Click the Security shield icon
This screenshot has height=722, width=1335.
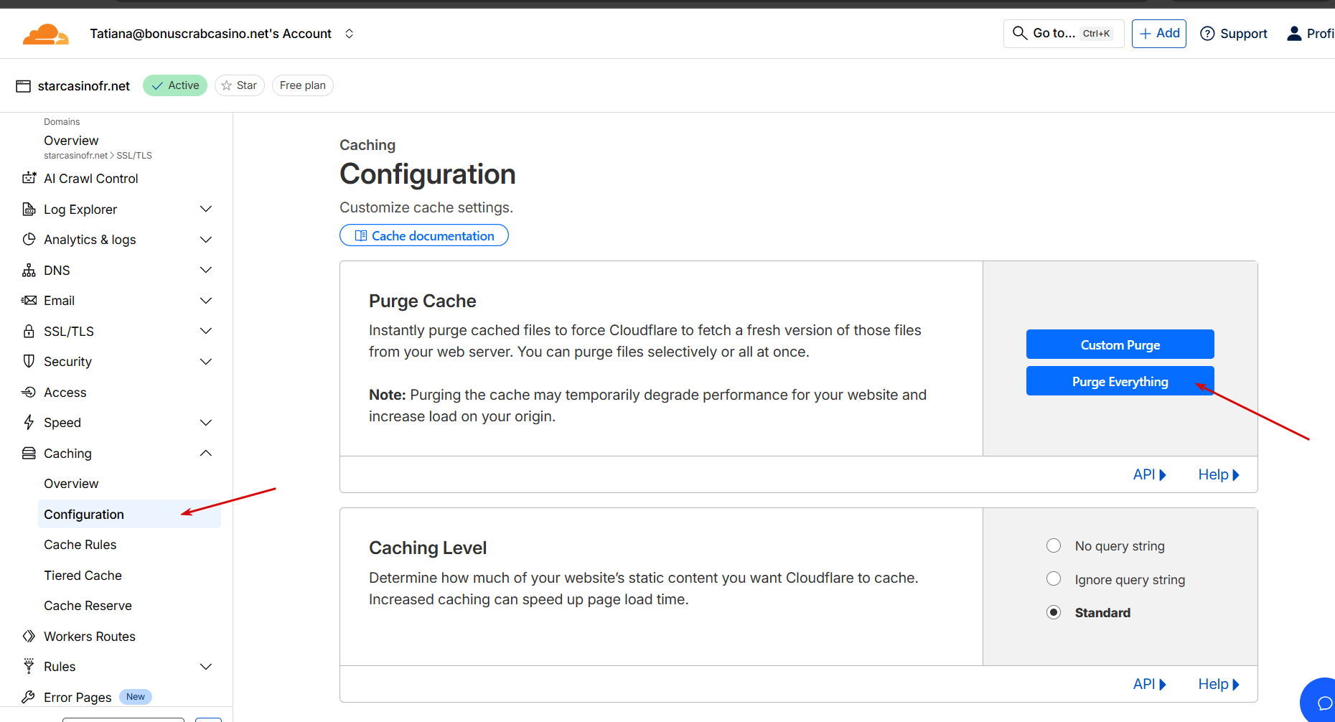[29, 361]
